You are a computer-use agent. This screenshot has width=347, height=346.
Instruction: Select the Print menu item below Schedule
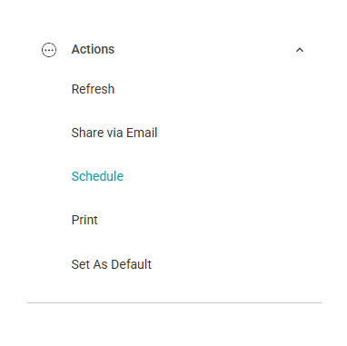click(x=84, y=220)
